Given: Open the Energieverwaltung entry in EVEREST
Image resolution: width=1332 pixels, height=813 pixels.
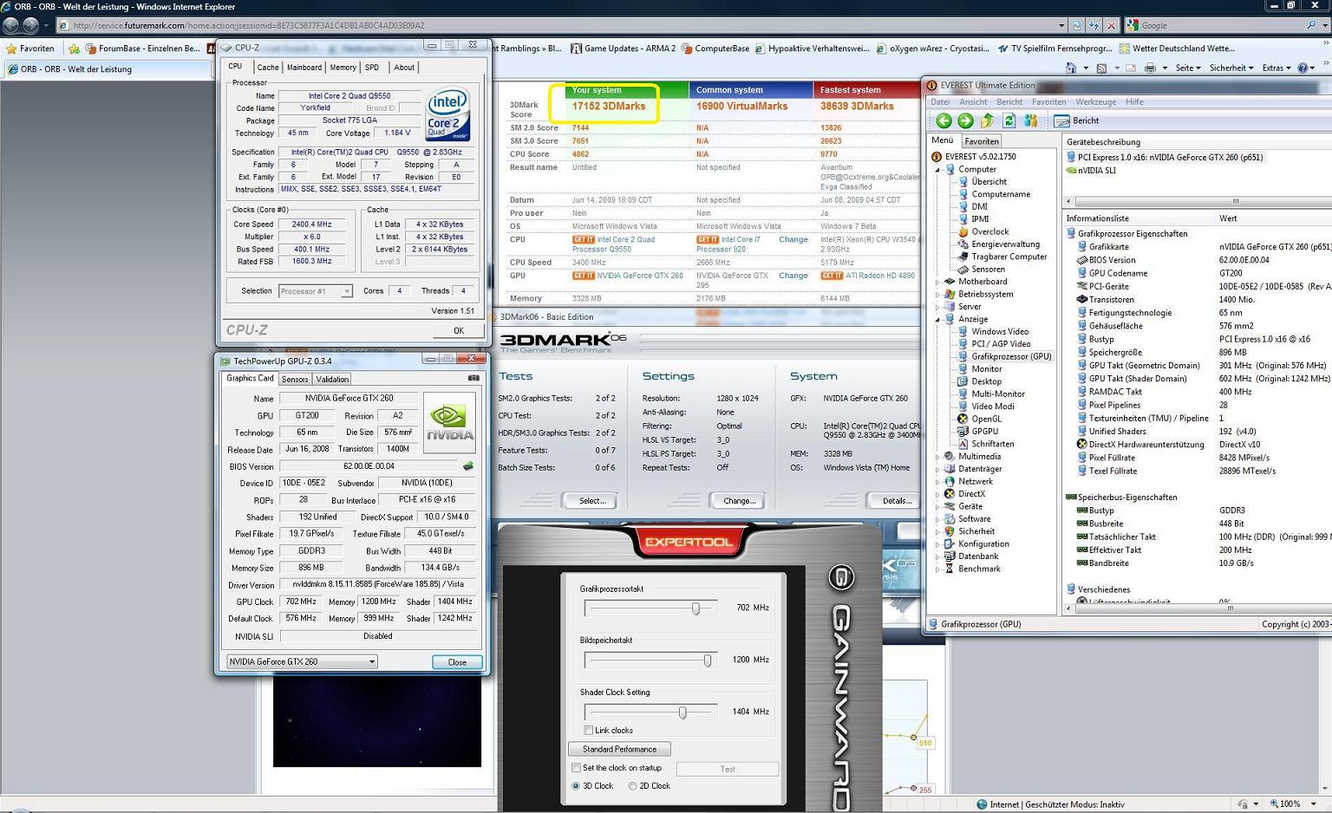Looking at the screenshot, I should [1005, 244].
